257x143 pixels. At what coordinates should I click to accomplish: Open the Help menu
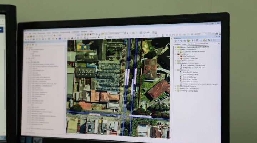pos(91,32)
